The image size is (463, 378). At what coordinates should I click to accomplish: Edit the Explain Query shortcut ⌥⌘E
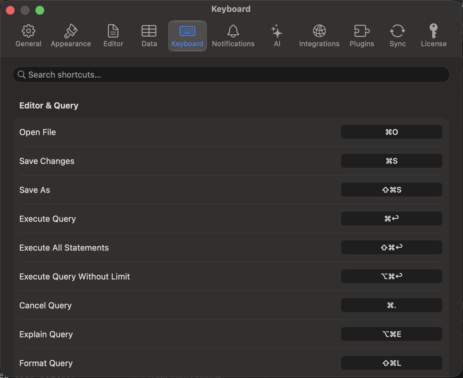click(x=392, y=334)
